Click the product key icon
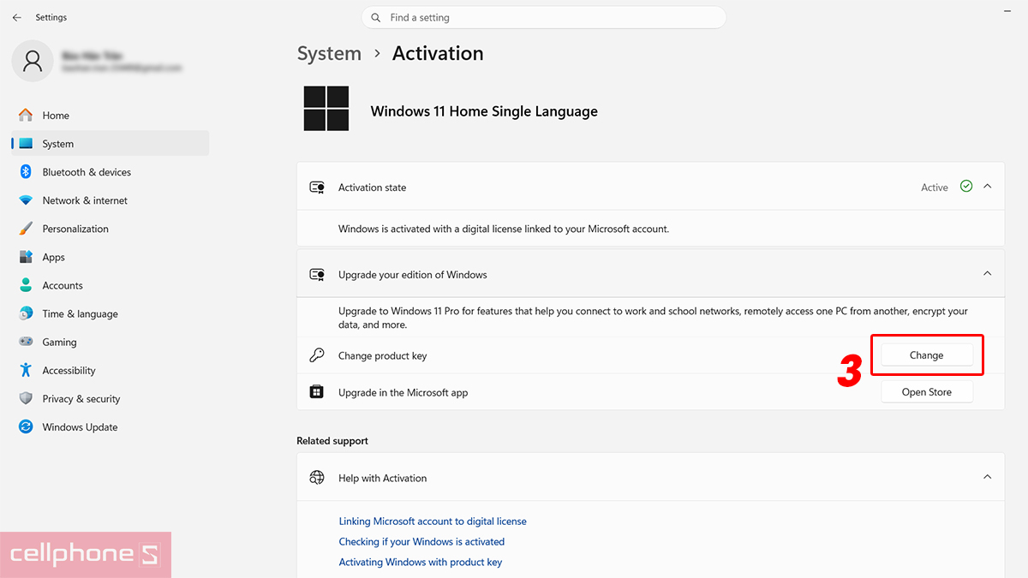 pos(317,355)
